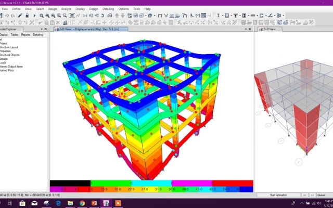Click the X delete icon in second toolbar
Image resolution: width=333 pixels, height=208 pixels.
[x=58, y=22]
